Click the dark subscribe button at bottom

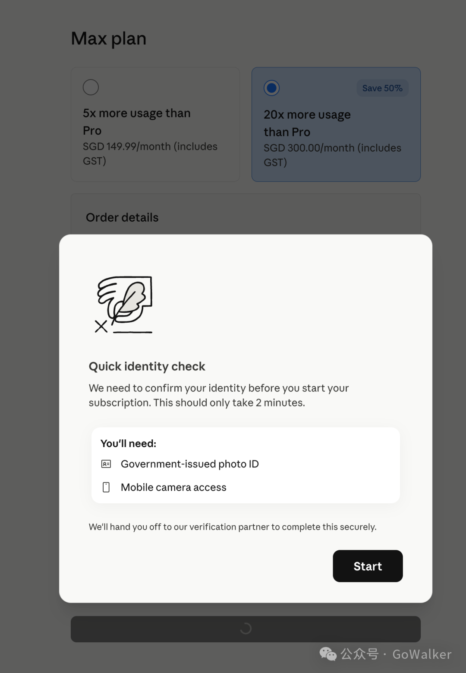[246, 629]
